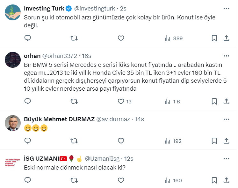Open more options on orhan's tweet
The height and width of the screenshot is (188, 238).
226,56
